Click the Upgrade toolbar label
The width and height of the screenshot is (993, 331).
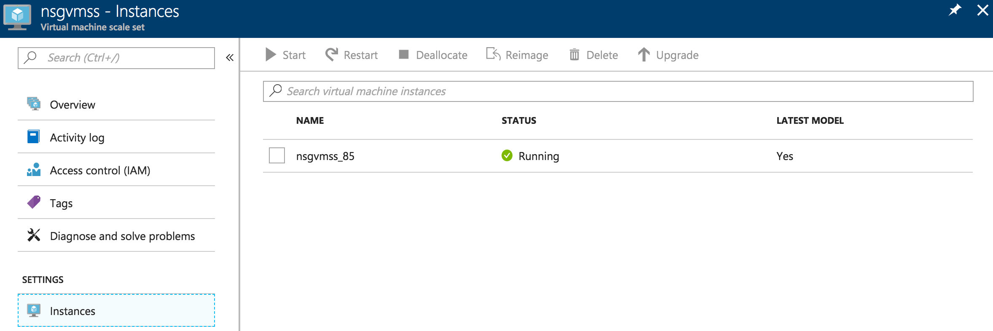pyautogui.click(x=677, y=55)
